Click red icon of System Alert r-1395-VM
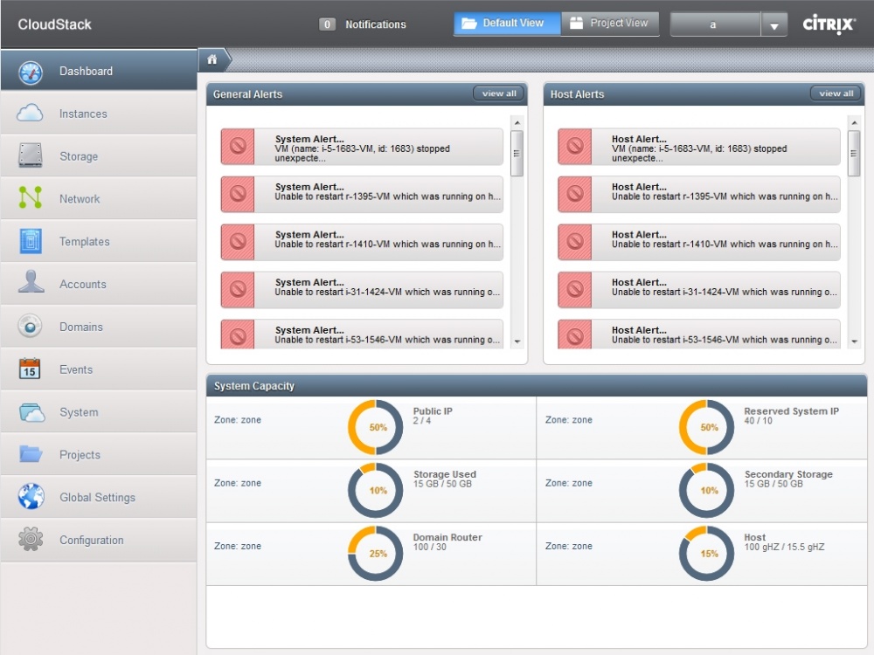The width and height of the screenshot is (874, 655). pyautogui.click(x=238, y=194)
